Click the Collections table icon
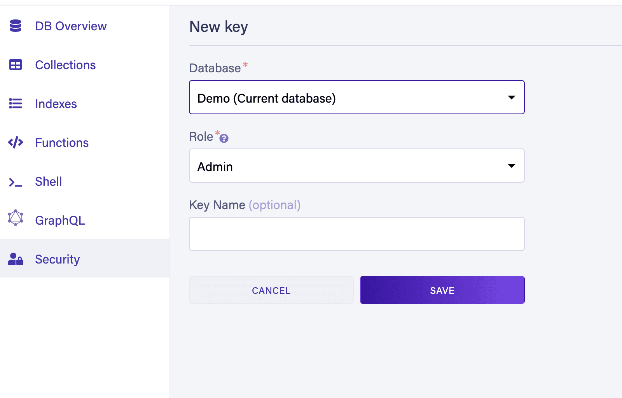This screenshot has height=398, width=622. tap(16, 65)
